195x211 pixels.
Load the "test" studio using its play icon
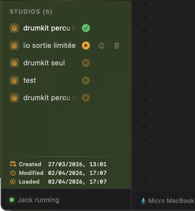pos(86,80)
